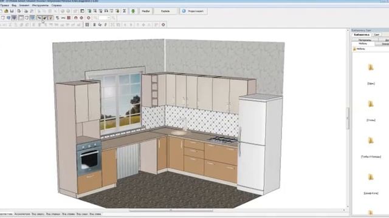
Task: Toggle the photorealistic display button
Action: point(50,18)
